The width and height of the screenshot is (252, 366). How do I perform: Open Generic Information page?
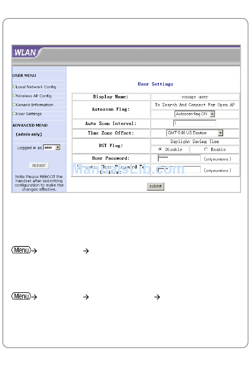coord(34,105)
